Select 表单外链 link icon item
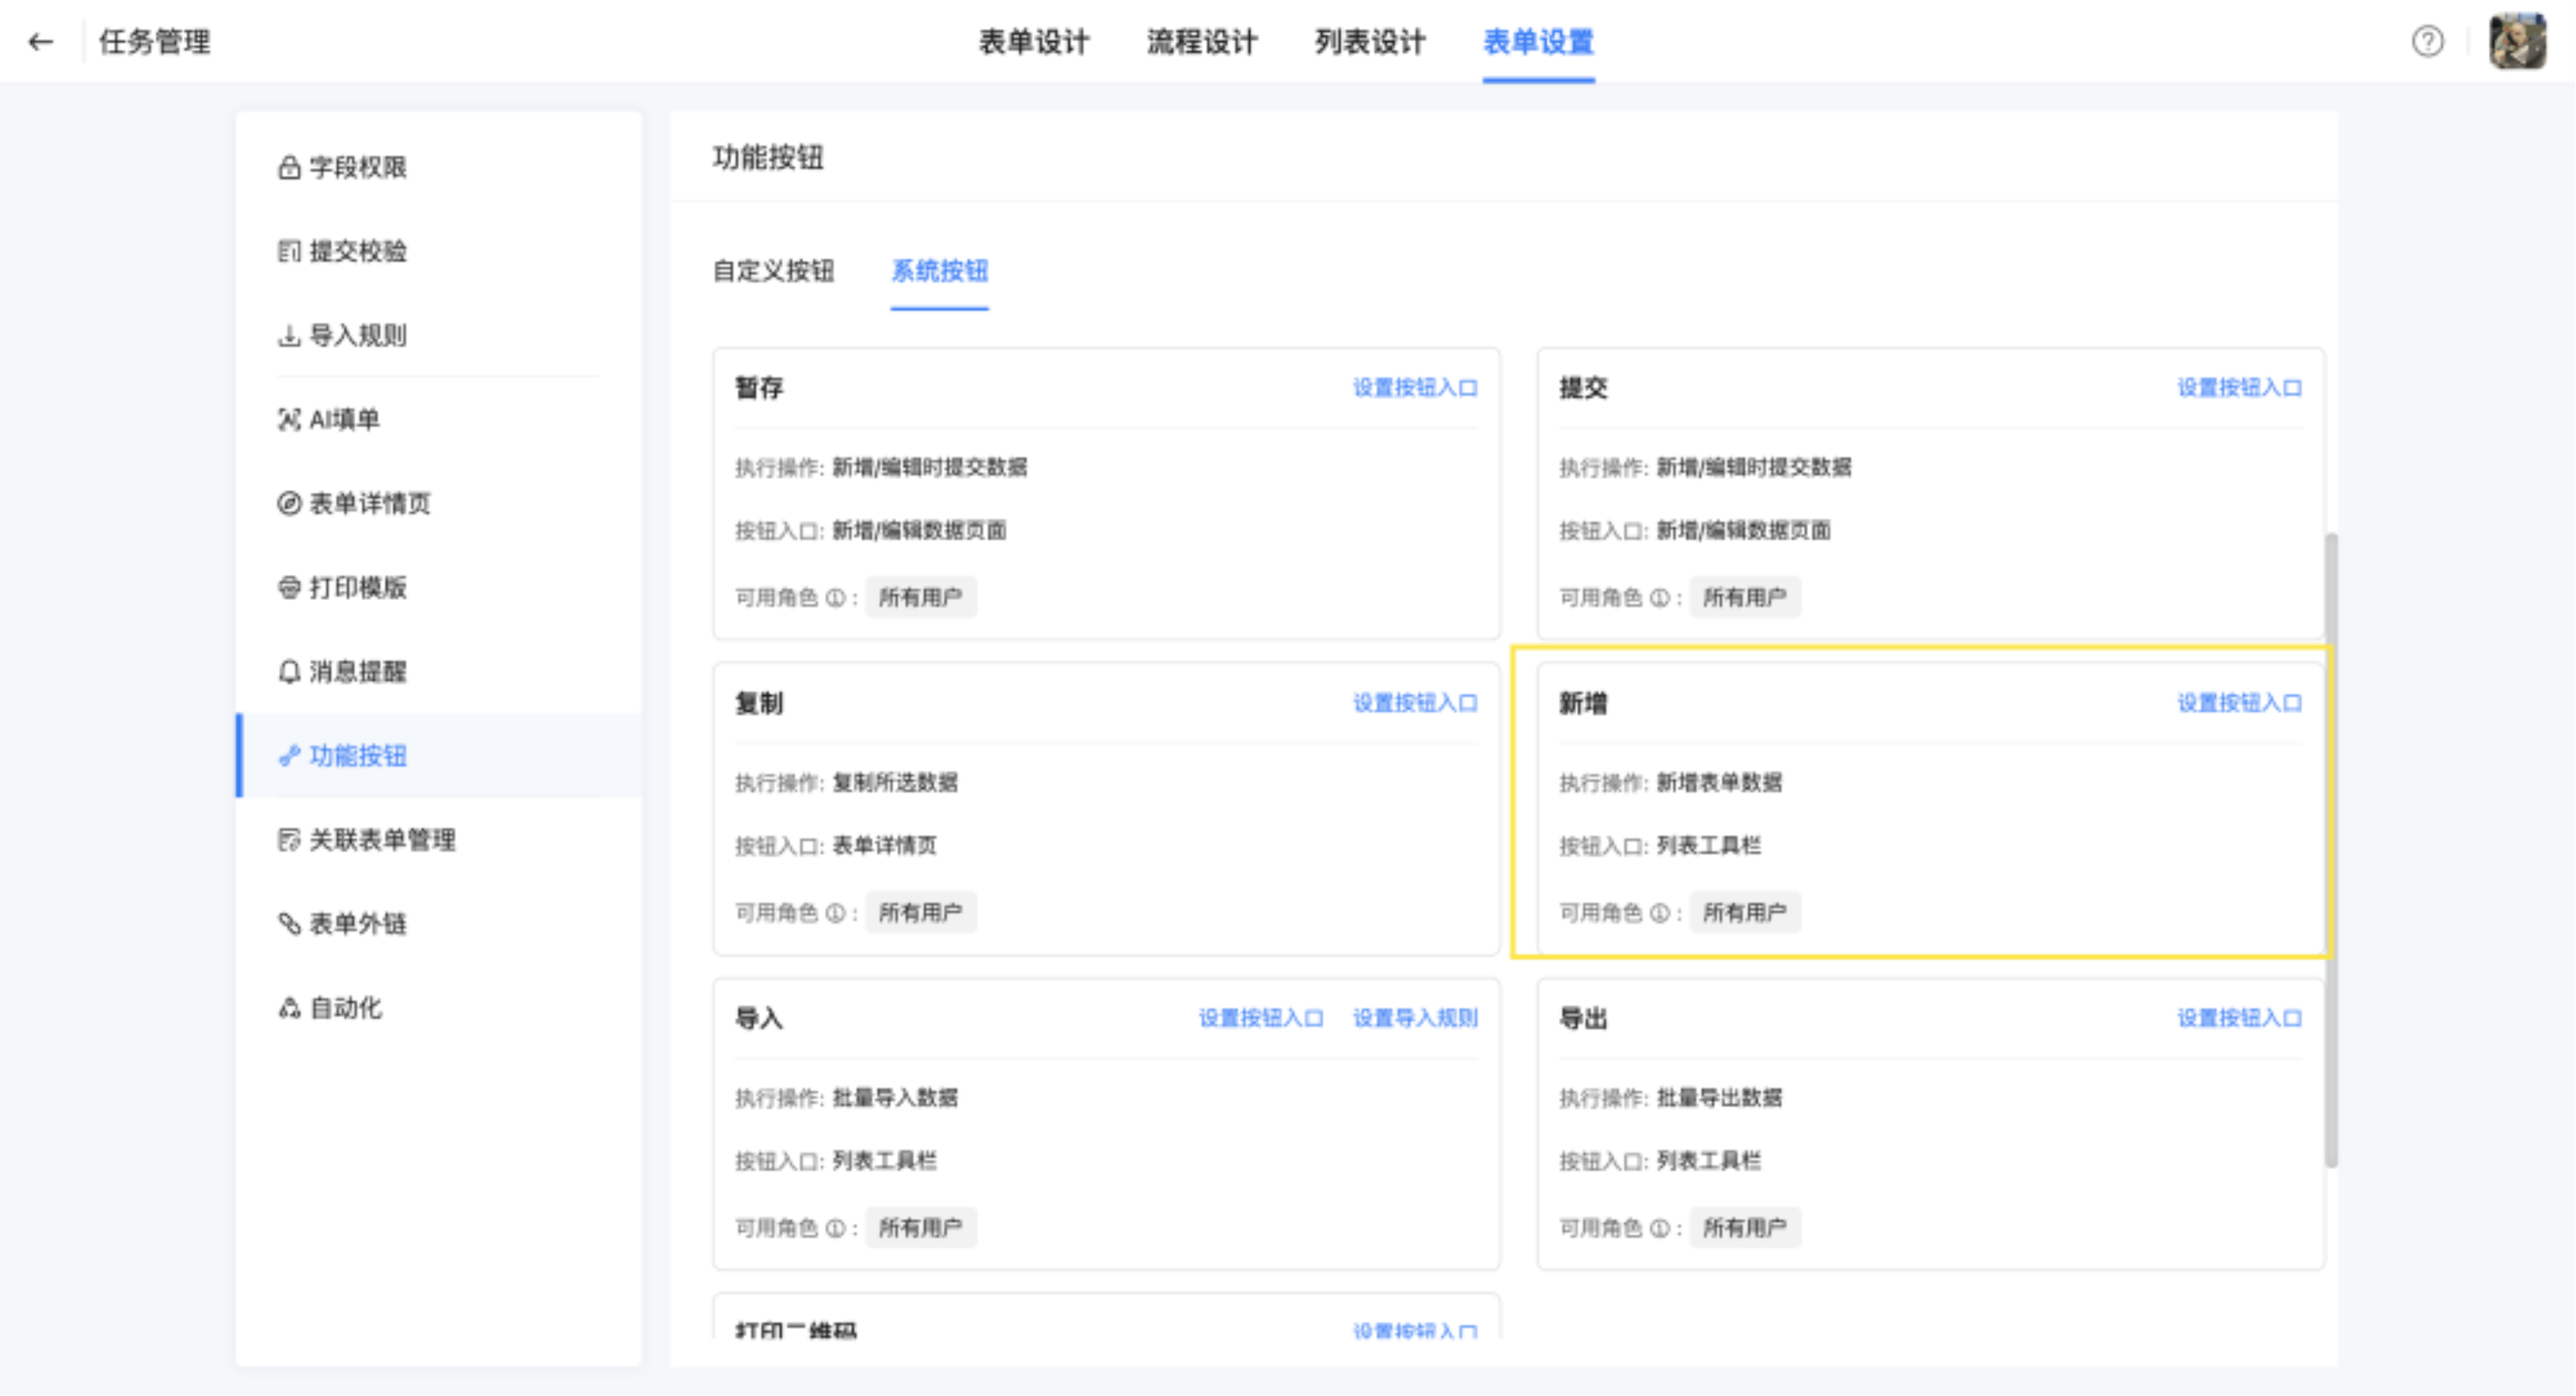 342,923
